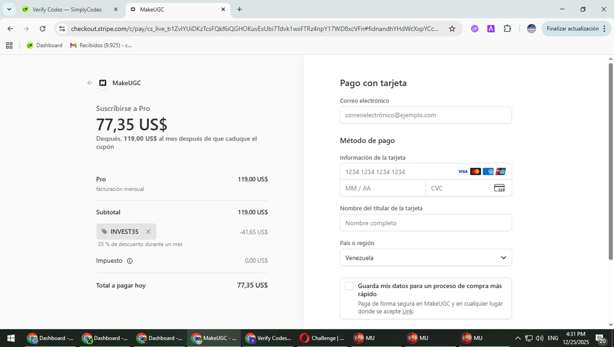Click the -41,65 US$ discount amount

pos(254,232)
